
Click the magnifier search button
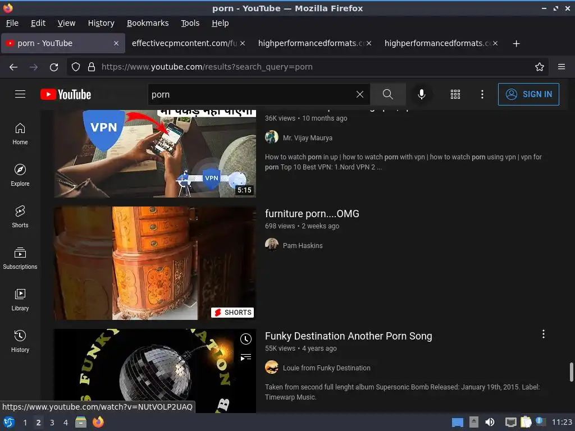tap(387, 94)
